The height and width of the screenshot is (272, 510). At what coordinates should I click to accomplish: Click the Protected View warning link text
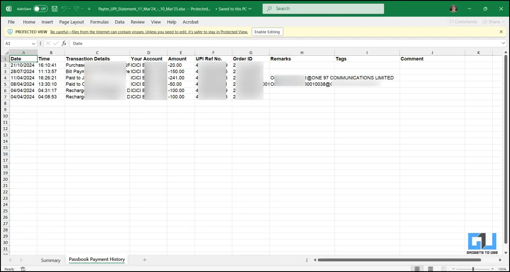149,32
